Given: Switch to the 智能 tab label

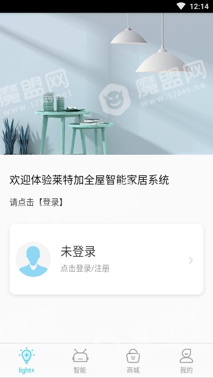Looking at the screenshot, I should (x=80, y=370).
